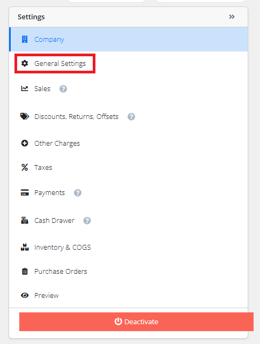260x344 pixels.
Task: Click the Taxes percent icon
Action: point(25,167)
